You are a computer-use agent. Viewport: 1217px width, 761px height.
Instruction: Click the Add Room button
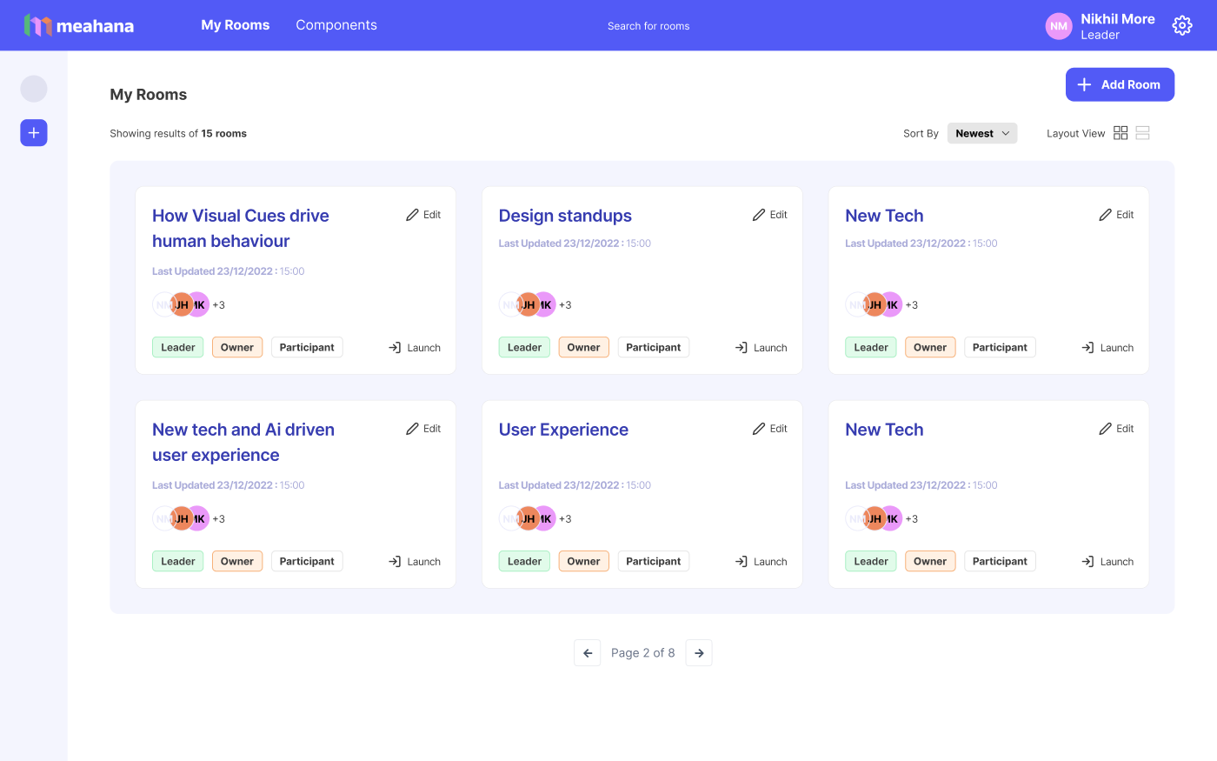pyautogui.click(x=1120, y=84)
